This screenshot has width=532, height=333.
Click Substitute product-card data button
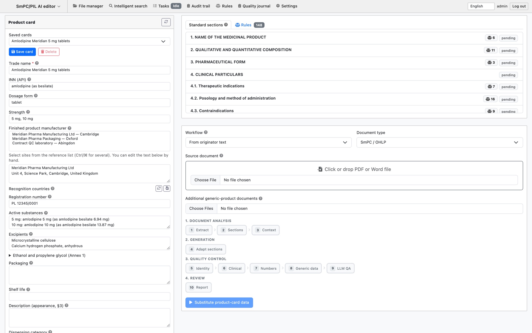219,302
